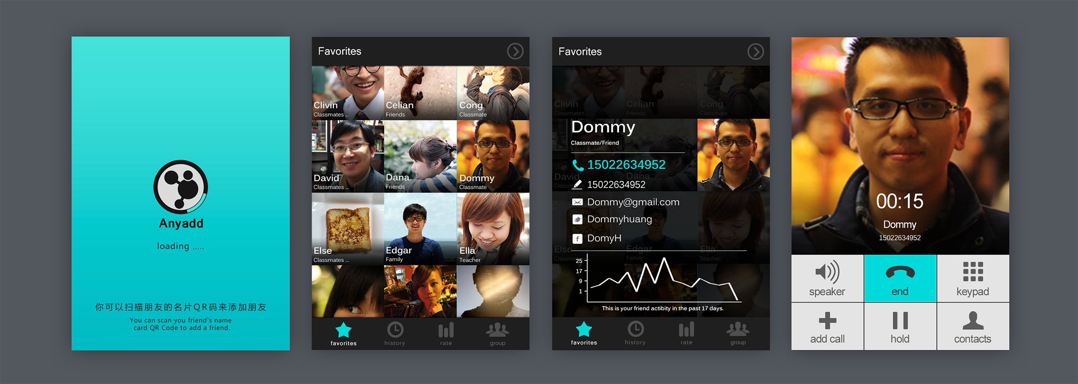
Task: Click the "Anyadd" app name text
Action: [181, 223]
